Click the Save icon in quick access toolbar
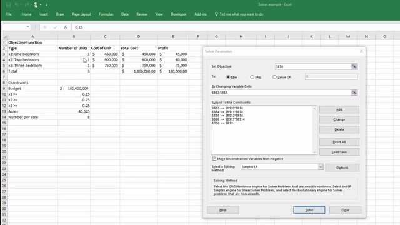The height and width of the screenshot is (225, 400). tap(8, 5)
